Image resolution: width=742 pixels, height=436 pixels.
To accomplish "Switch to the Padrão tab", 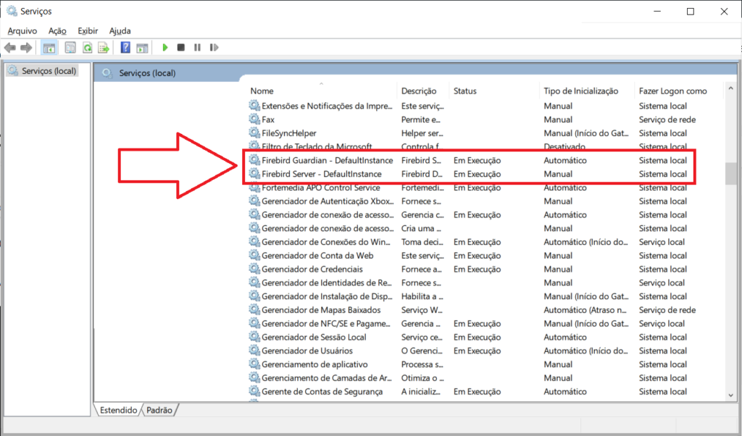I will pos(159,410).
